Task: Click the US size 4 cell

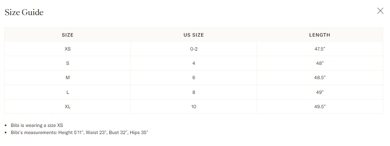Action: tap(194, 63)
